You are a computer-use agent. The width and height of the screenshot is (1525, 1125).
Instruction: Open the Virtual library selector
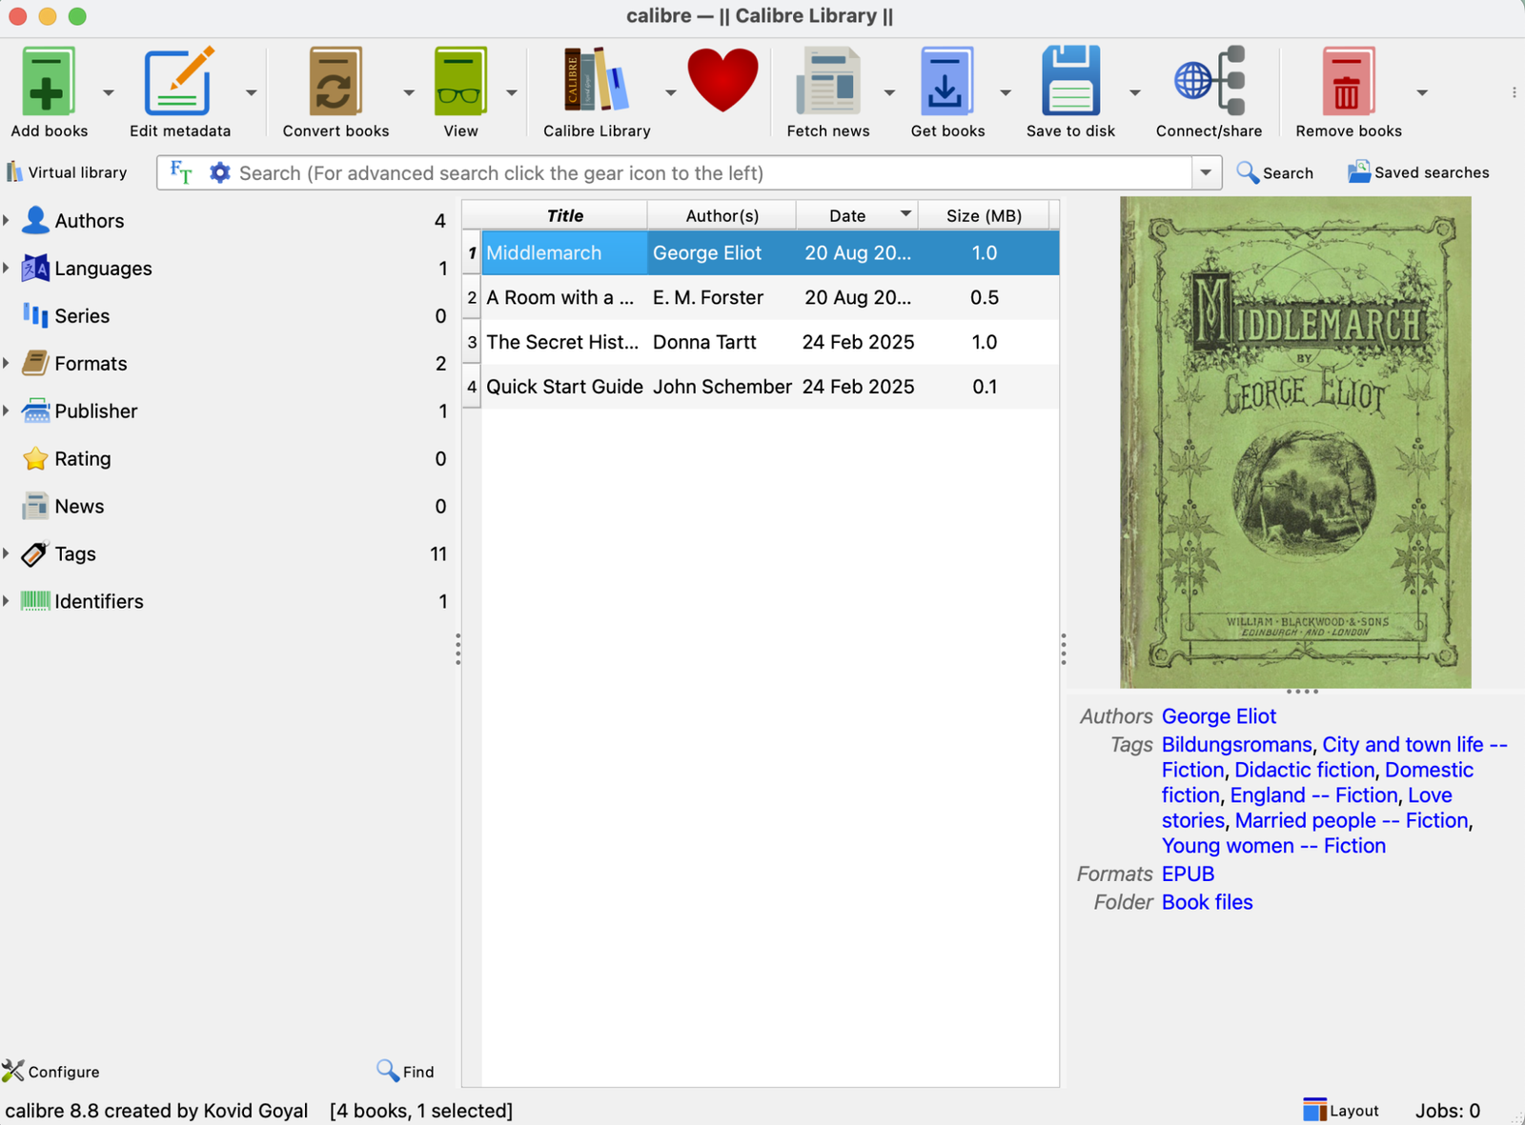pyautogui.click(x=67, y=172)
